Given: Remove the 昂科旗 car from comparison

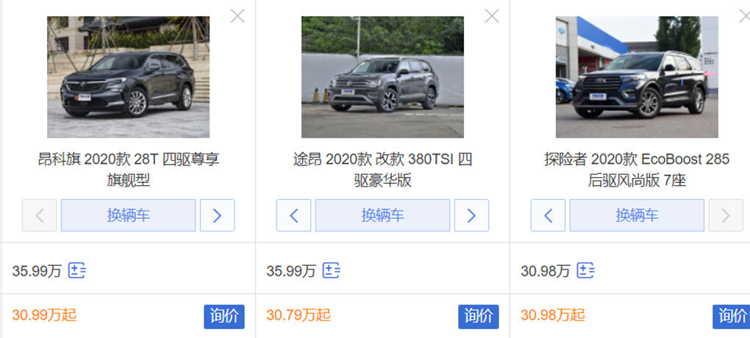Looking at the screenshot, I should (x=238, y=15).
